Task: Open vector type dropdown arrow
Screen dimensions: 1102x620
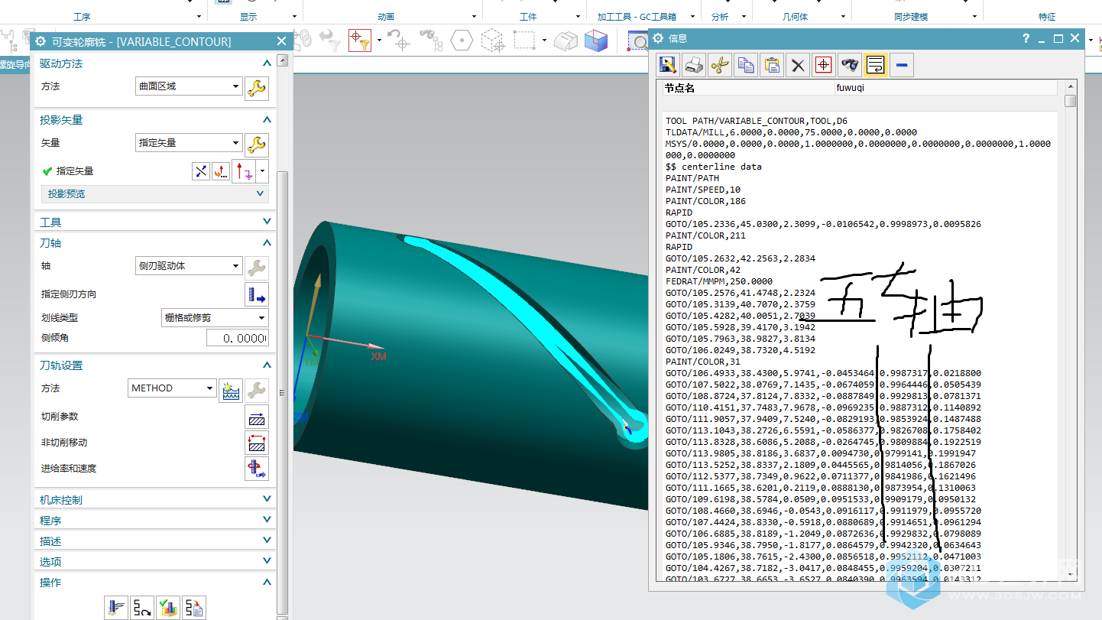Action: pyautogui.click(x=263, y=170)
